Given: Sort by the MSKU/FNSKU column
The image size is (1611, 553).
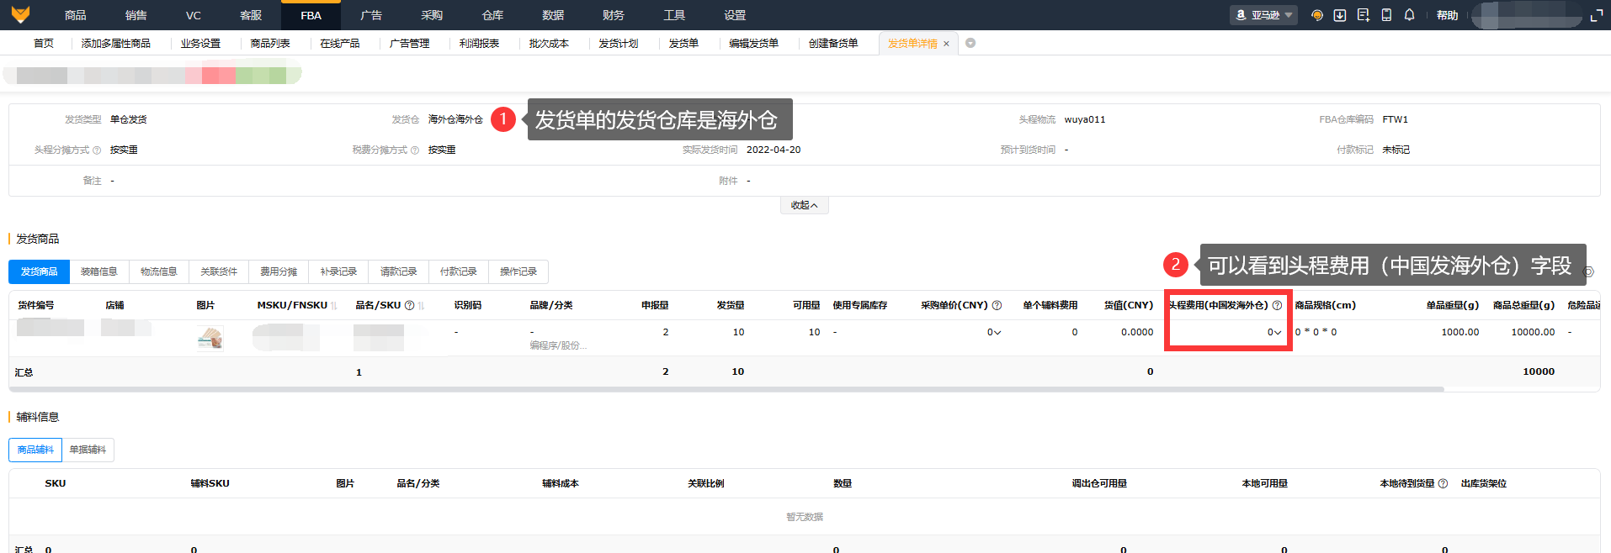Looking at the screenshot, I should click(335, 306).
